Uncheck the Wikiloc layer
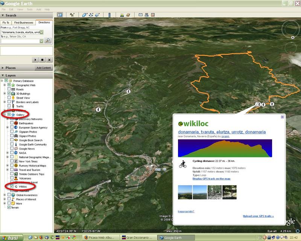 click(12, 186)
